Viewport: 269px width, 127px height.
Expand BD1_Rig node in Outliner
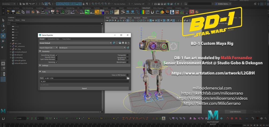[11, 49]
